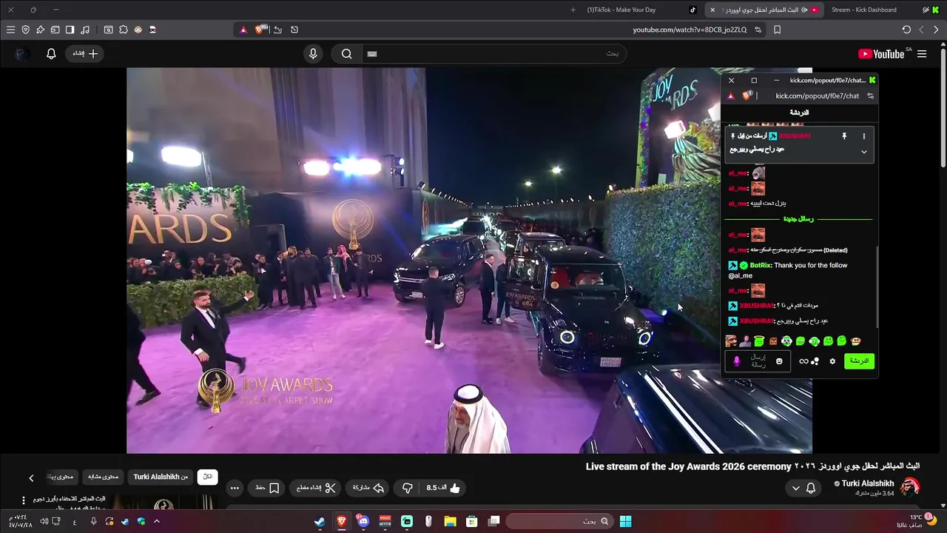Click the YouTube Create button
The image size is (947, 533).
coord(85,53)
